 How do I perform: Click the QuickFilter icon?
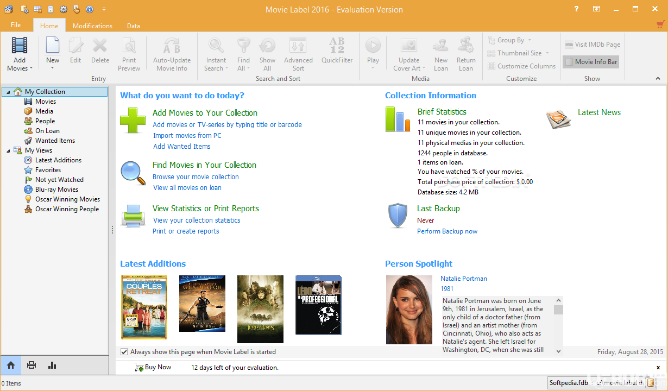(x=337, y=46)
